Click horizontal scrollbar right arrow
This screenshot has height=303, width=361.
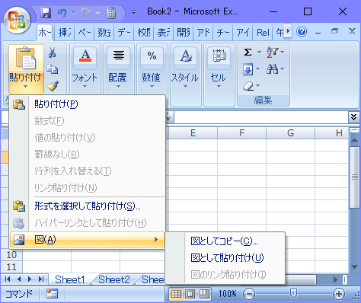pyautogui.click(x=335, y=279)
